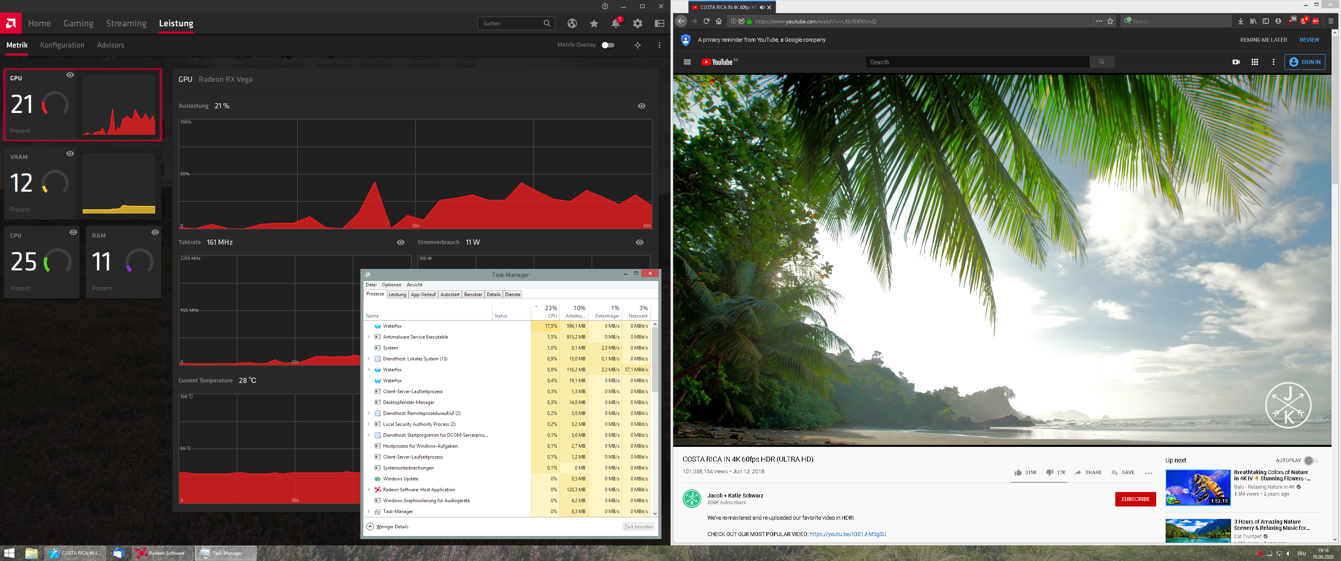The image size is (1341, 561).
Task: Click the YouTube apps grid icon
Action: coord(1254,62)
